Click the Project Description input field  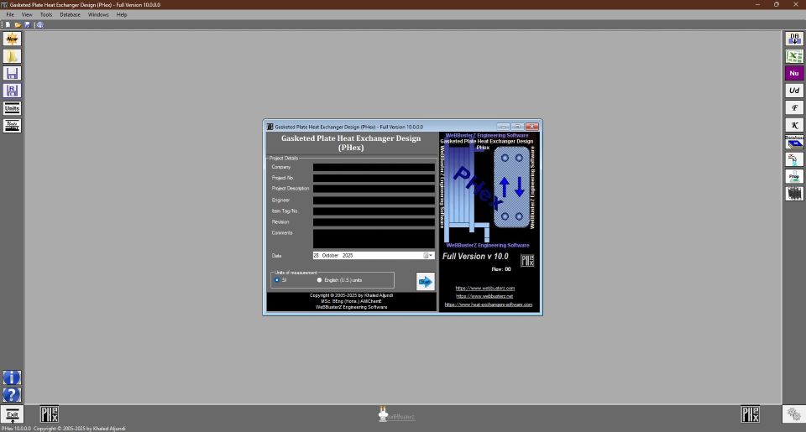(374, 189)
